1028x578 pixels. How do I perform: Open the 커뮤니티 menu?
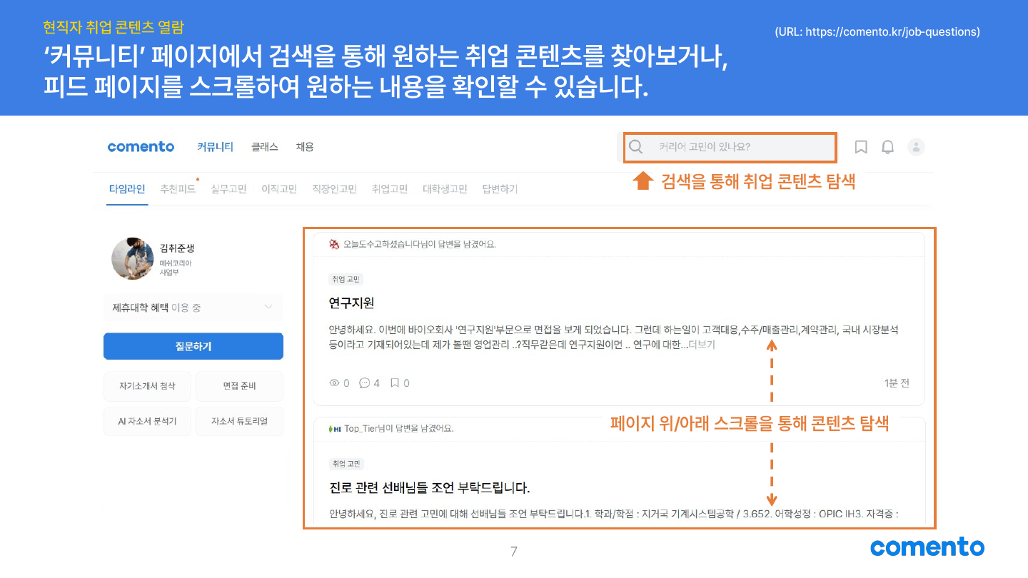pyautogui.click(x=215, y=147)
